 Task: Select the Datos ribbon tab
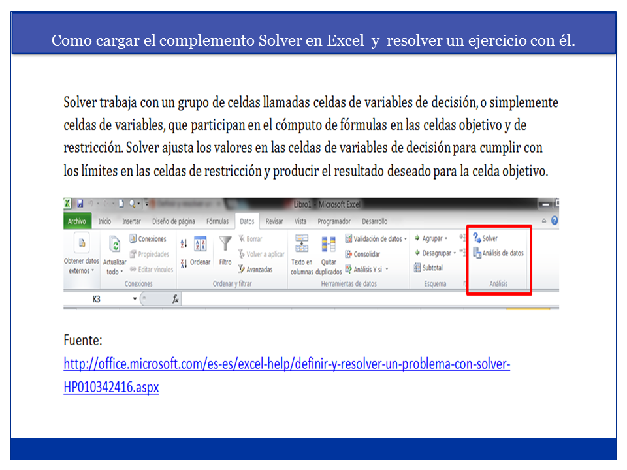coord(247,221)
